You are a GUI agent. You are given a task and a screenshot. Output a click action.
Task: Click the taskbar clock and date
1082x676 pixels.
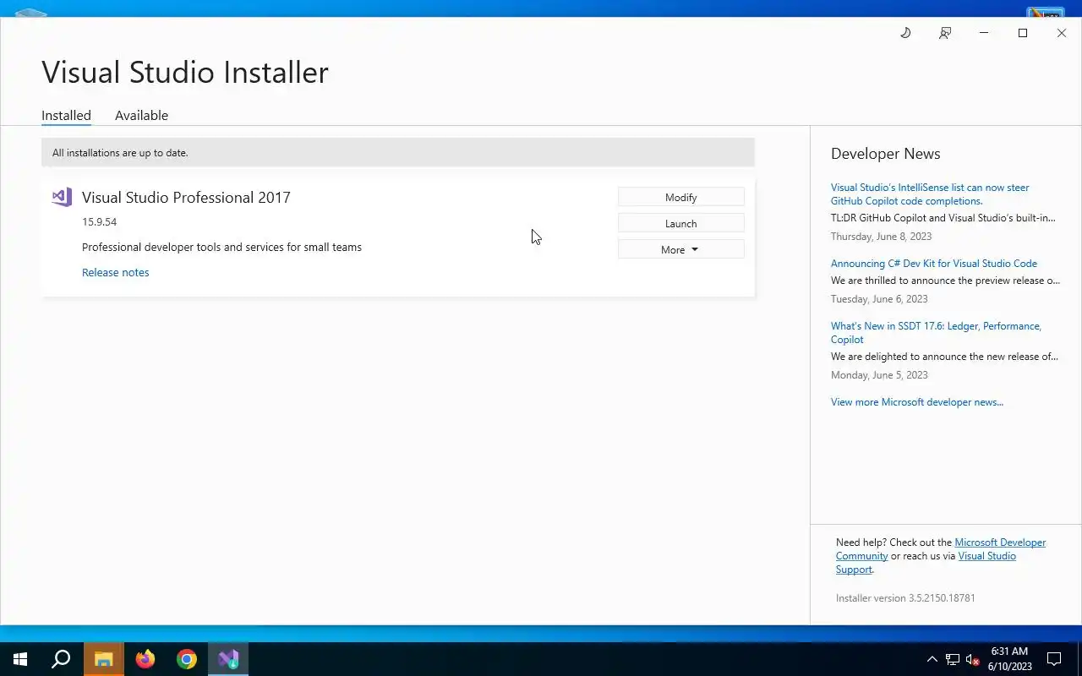1009,659
